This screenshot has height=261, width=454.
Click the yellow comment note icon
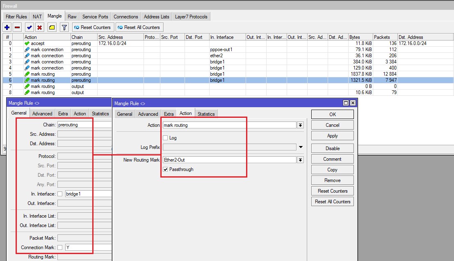click(52, 27)
